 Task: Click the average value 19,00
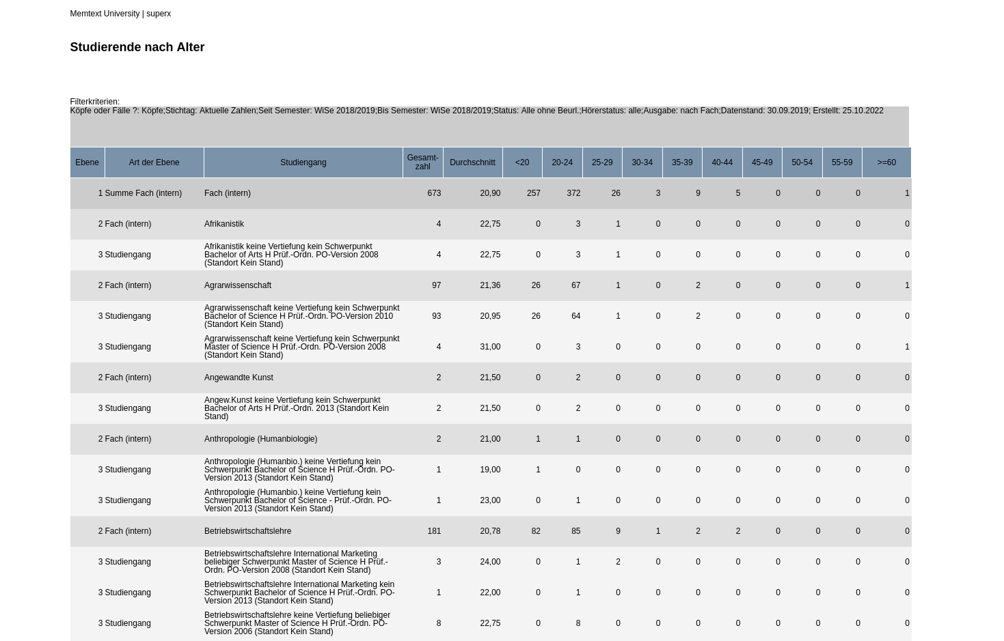[490, 470]
